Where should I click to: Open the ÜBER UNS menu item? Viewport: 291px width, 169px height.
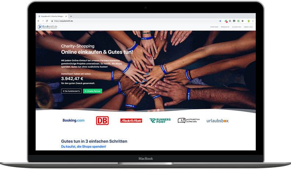248,27
